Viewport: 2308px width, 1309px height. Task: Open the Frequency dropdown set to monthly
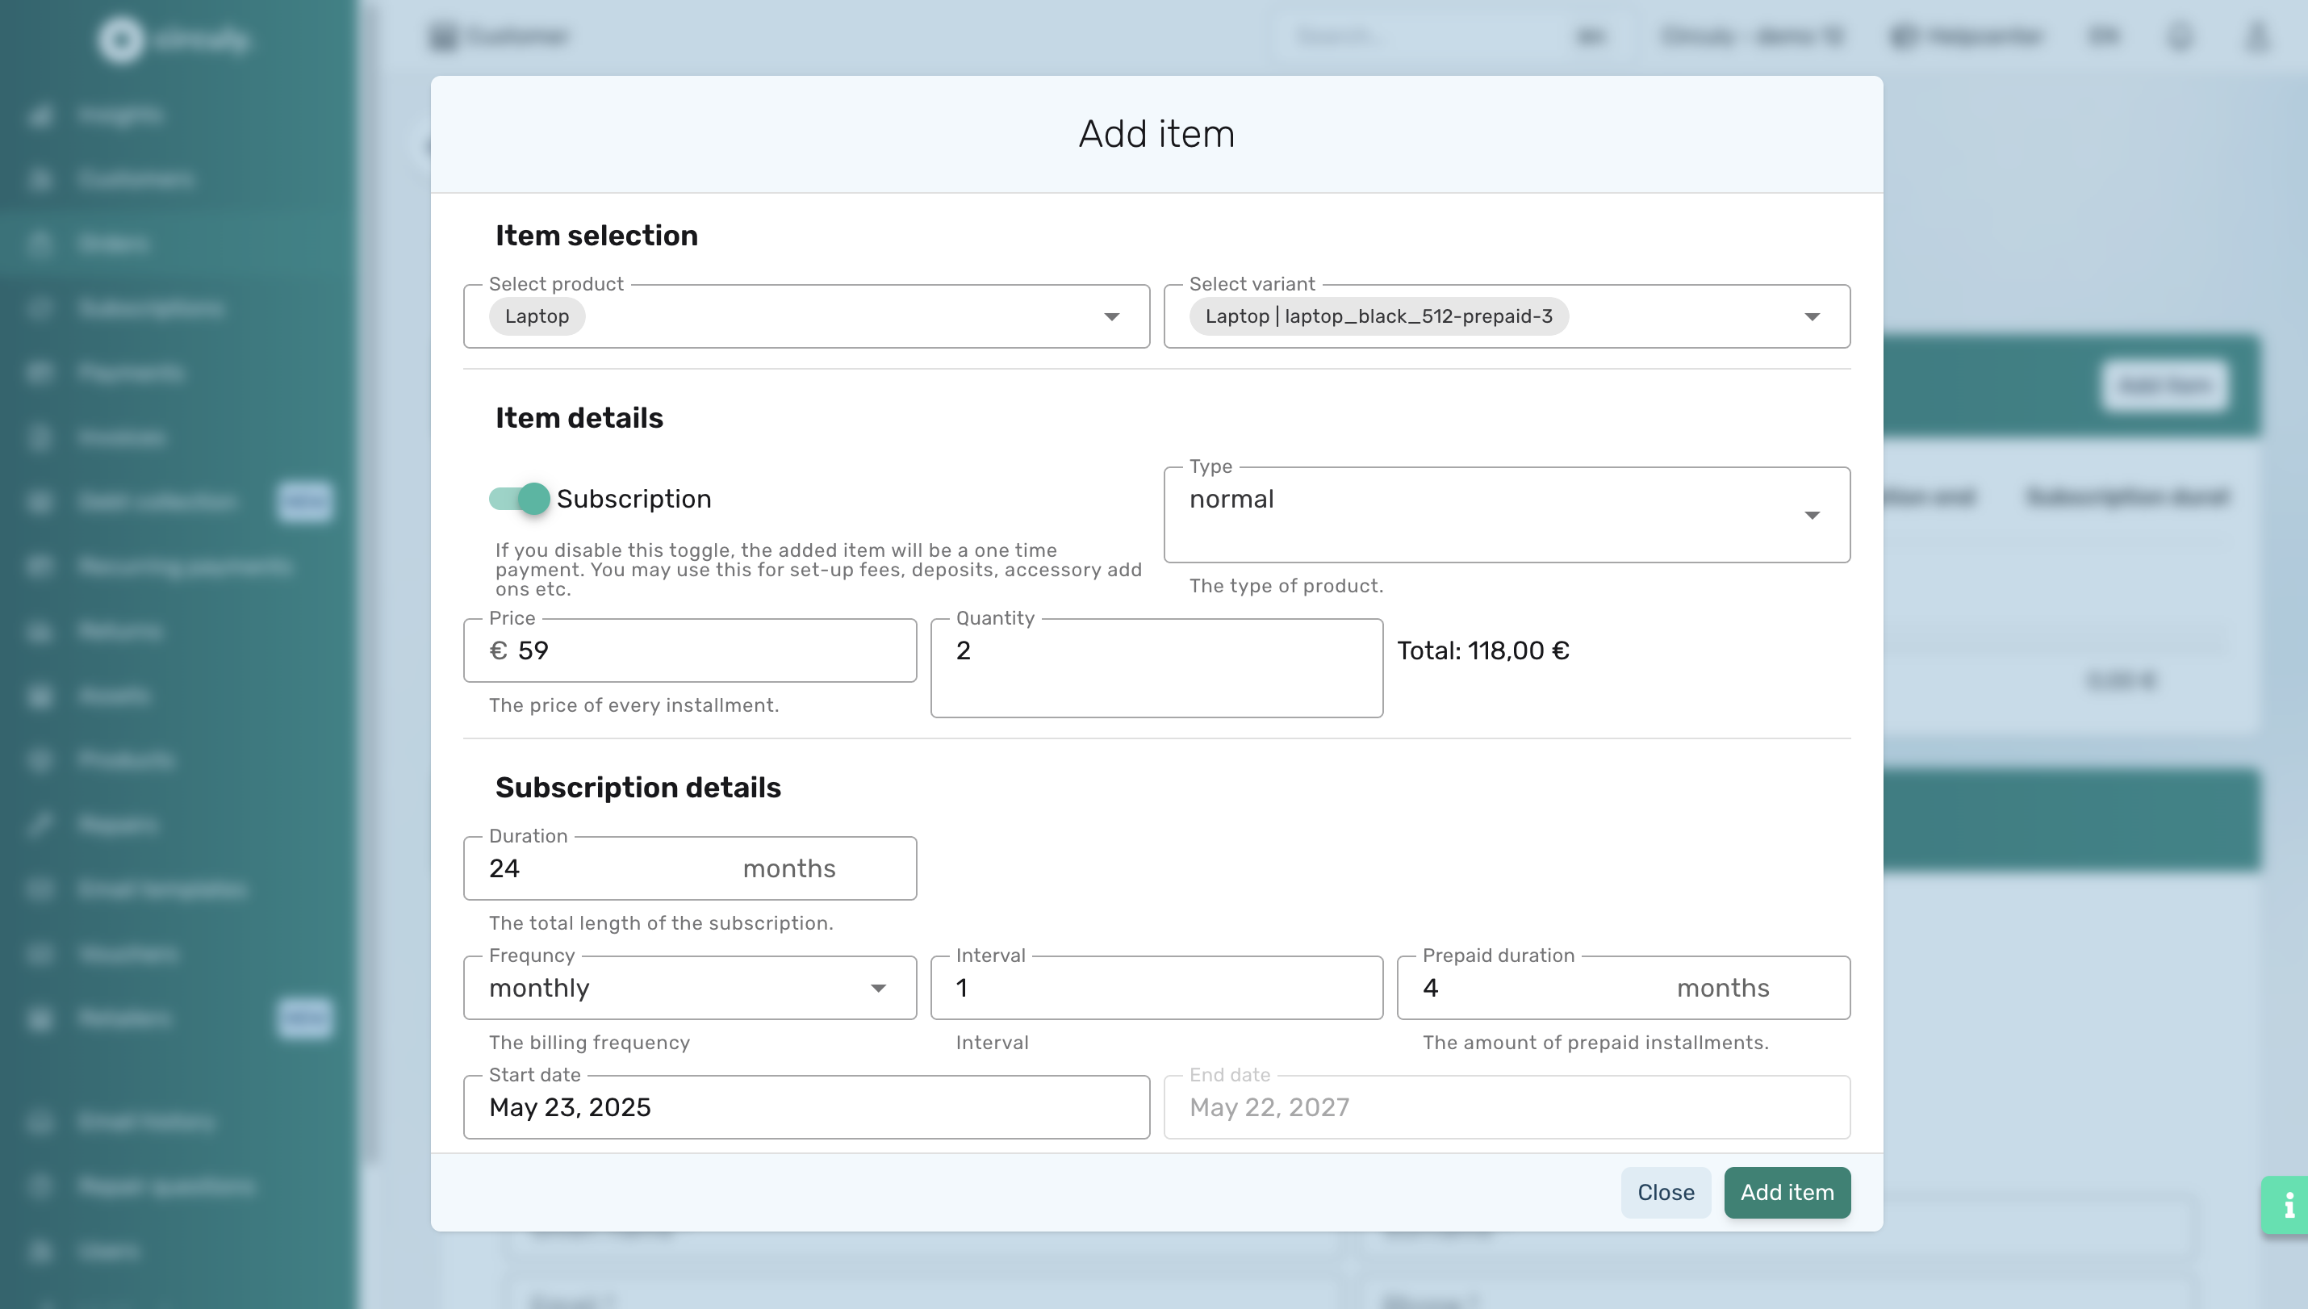click(689, 988)
